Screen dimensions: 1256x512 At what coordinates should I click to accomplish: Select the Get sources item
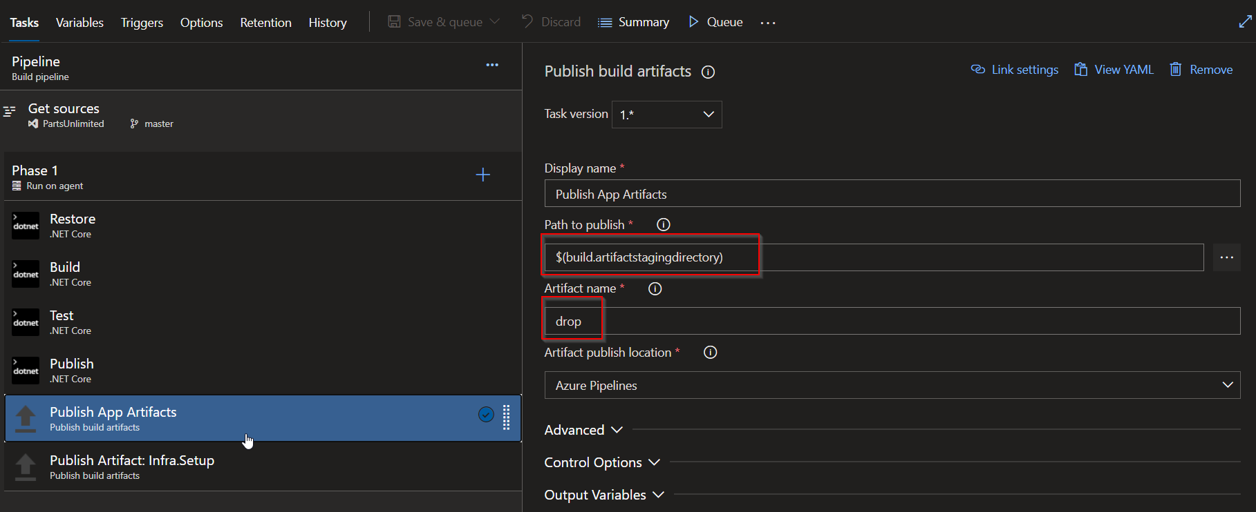pos(263,115)
